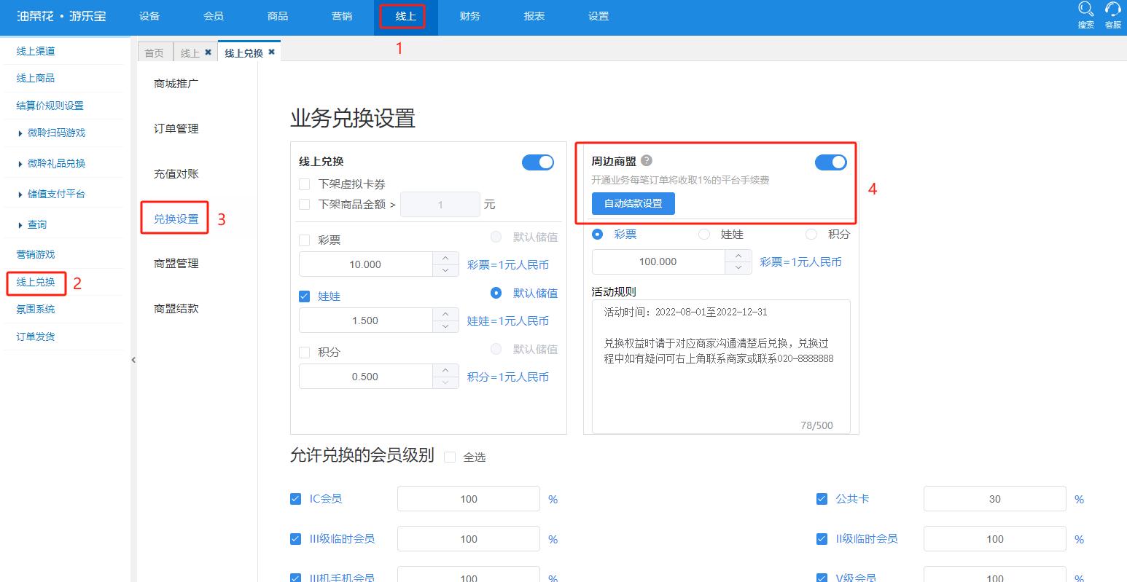Image resolution: width=1127 pixels, height=582 pixels.
Task: Uncheck the 娃娃 checkbox
Action: (305, 296)
